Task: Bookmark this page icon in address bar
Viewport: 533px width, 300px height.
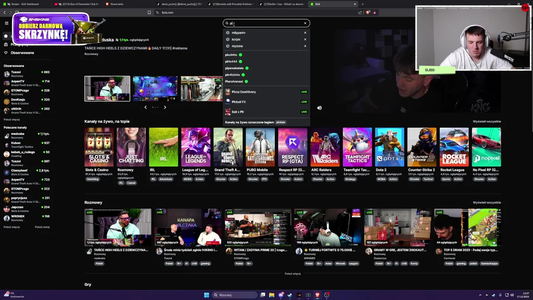Action: (149, 12)
